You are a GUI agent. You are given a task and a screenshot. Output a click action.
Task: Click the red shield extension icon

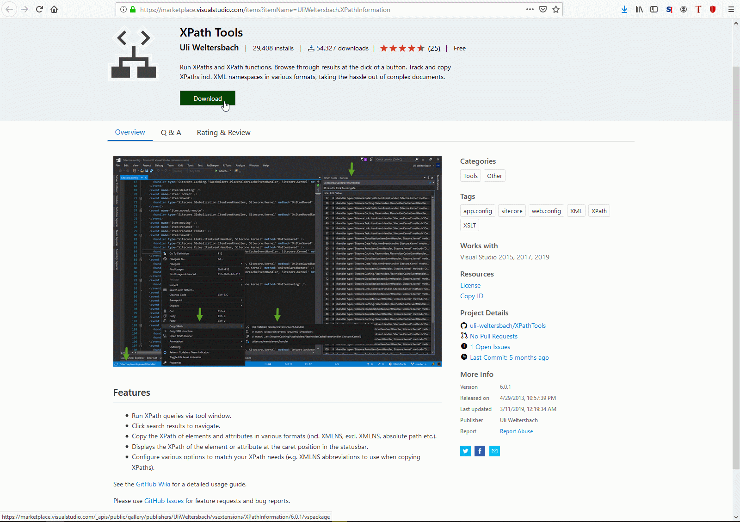pos(713,9)
